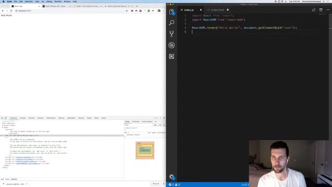Open the Apple menu
The height and width of the screenshot is (187, 332).
pyautogui.click(x=4, y=2)
